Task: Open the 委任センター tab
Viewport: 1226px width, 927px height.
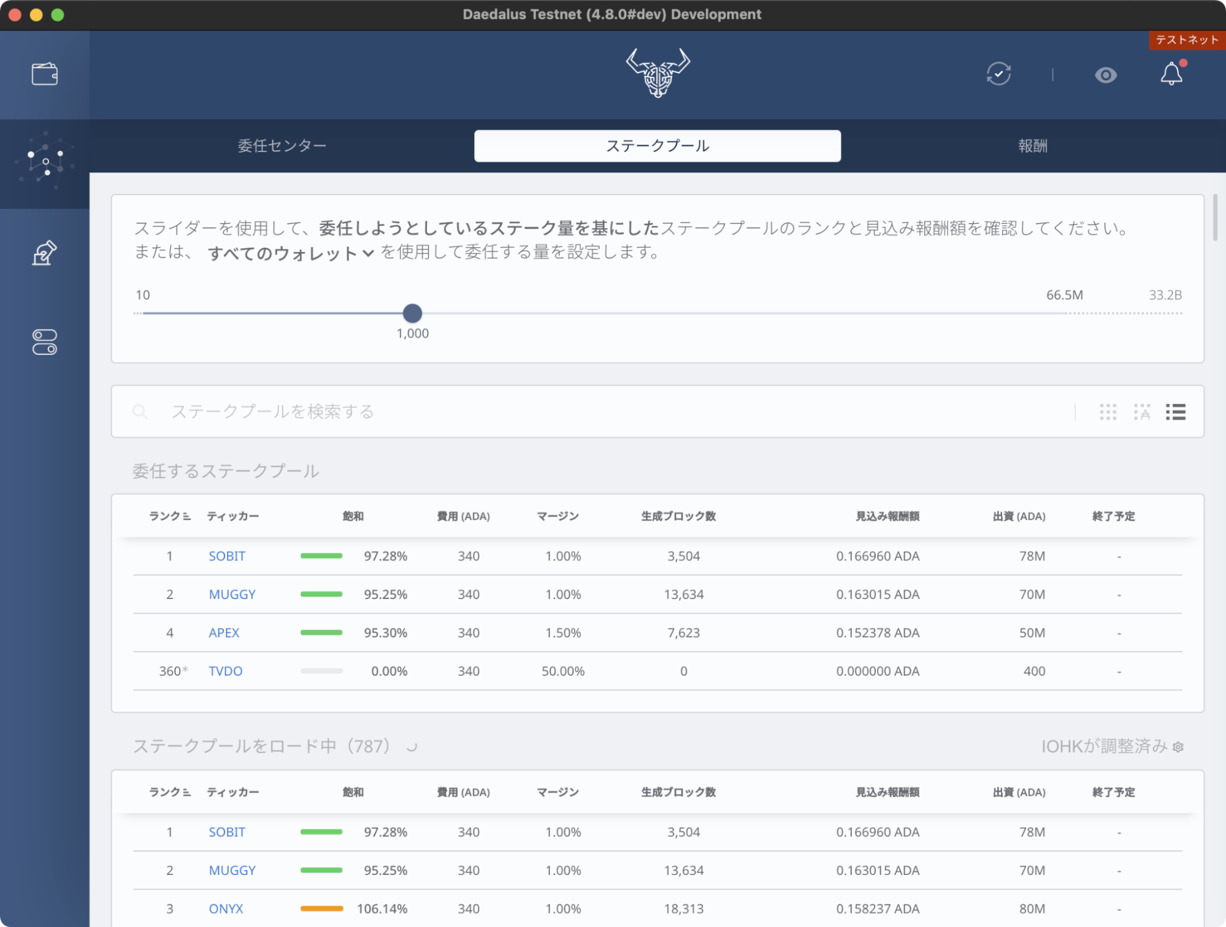Action: pyautogui.click(x=282, y=146)
